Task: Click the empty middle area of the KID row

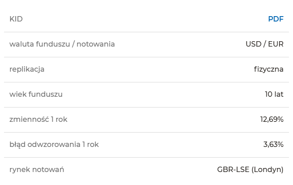Action: coord(145,19)
